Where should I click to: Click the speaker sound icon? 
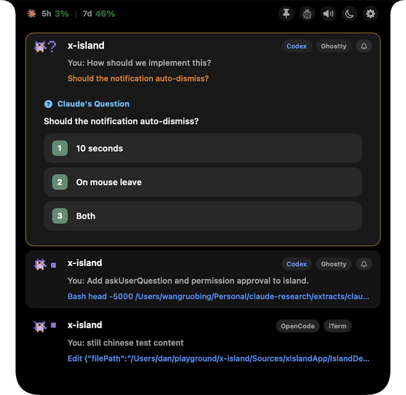click(328, 14)
